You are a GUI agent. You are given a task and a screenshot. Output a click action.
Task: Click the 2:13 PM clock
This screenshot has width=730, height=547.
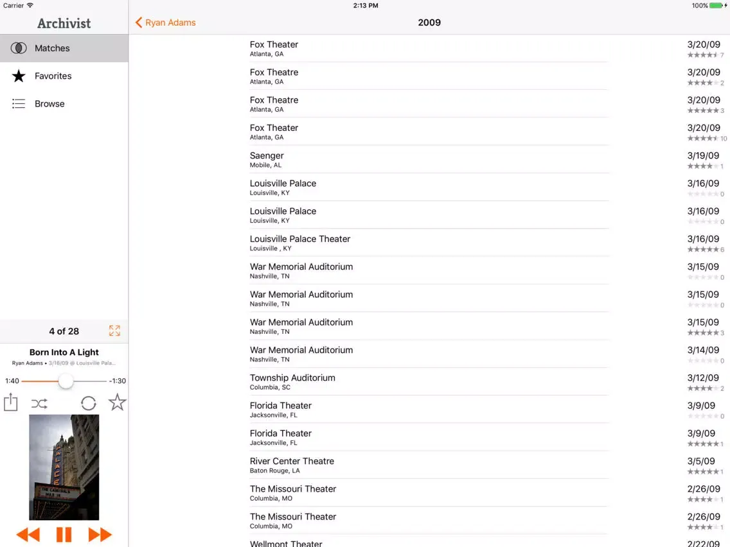click(x=366, y=6)
